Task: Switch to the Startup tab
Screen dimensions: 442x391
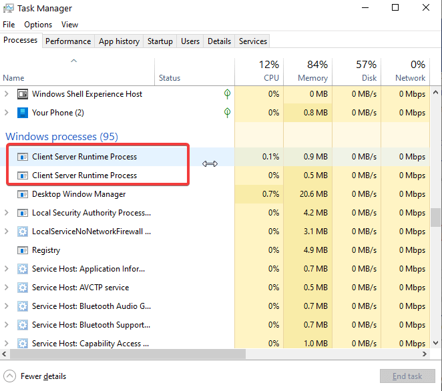Action: 160,41
